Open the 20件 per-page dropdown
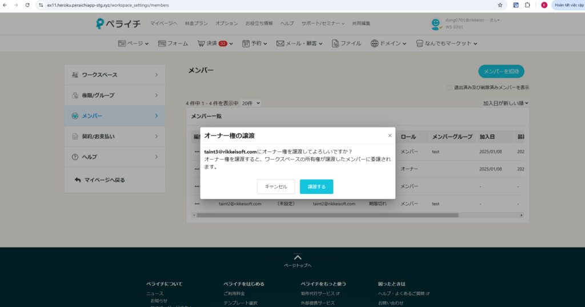Screen dimensions: 585x307 251,103
